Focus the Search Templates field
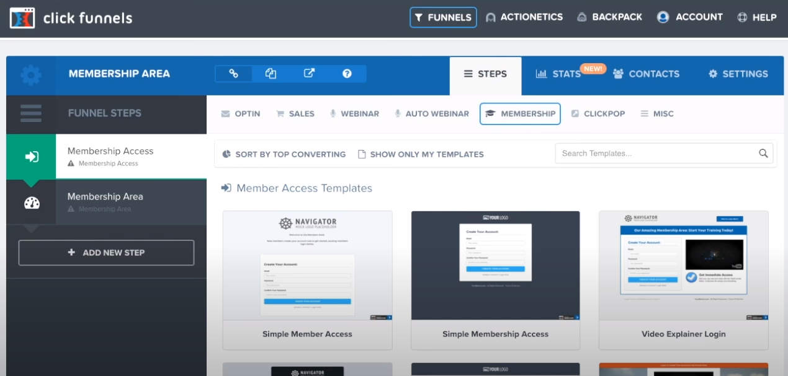The height and width of the screenshot is (376, 788). click(664, 154)
